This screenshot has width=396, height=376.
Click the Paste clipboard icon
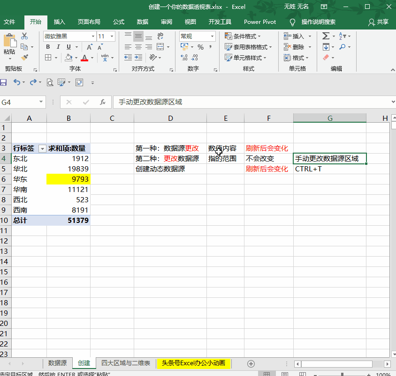click(x=10, y=41)
